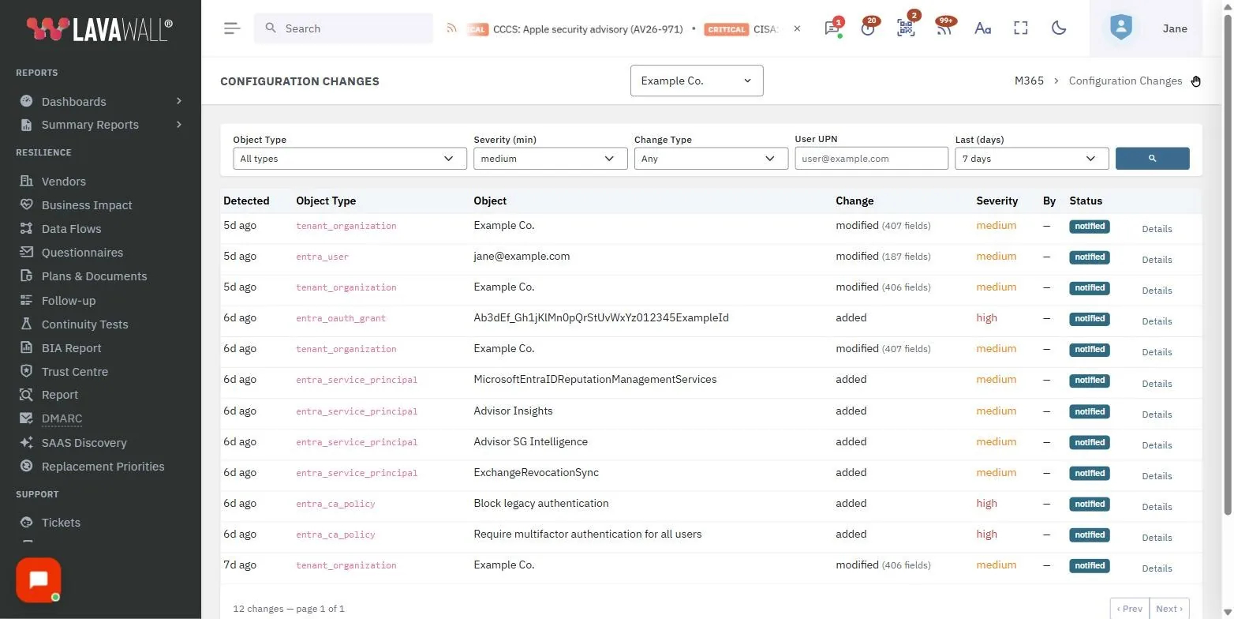Open Continuity Tests in sidebar
Screen dimensions: 1234x619
click(84, 325)
